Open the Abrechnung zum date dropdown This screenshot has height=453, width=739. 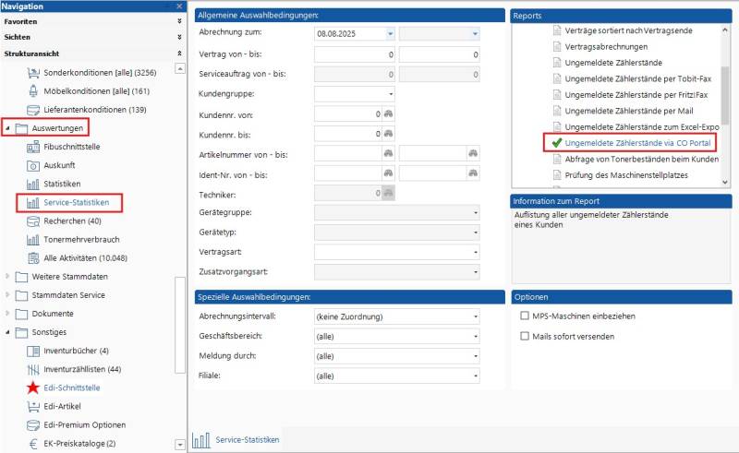point(390,33)
